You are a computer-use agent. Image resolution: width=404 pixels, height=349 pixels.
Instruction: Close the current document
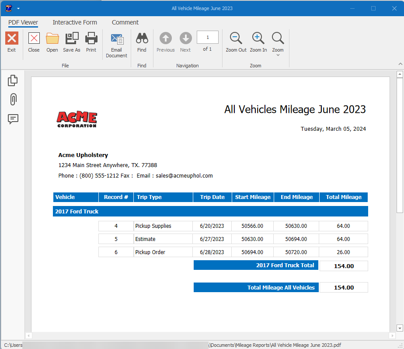34,42
